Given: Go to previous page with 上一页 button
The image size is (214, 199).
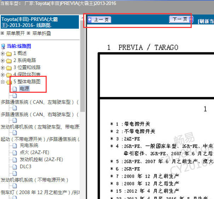Looking at the screenshot, I should point(99,20).
